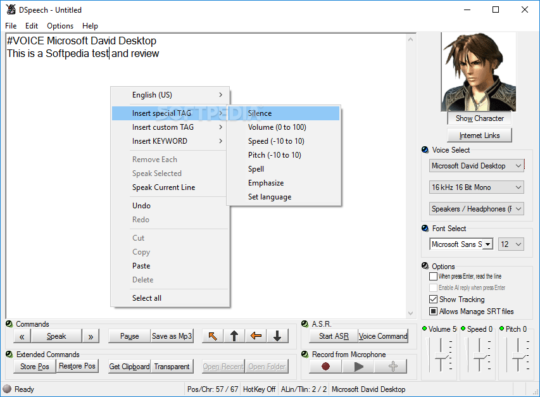The width and height of the screenshot is (540, 397).
Task: Select Undo in the context menu
Action: 171,206
